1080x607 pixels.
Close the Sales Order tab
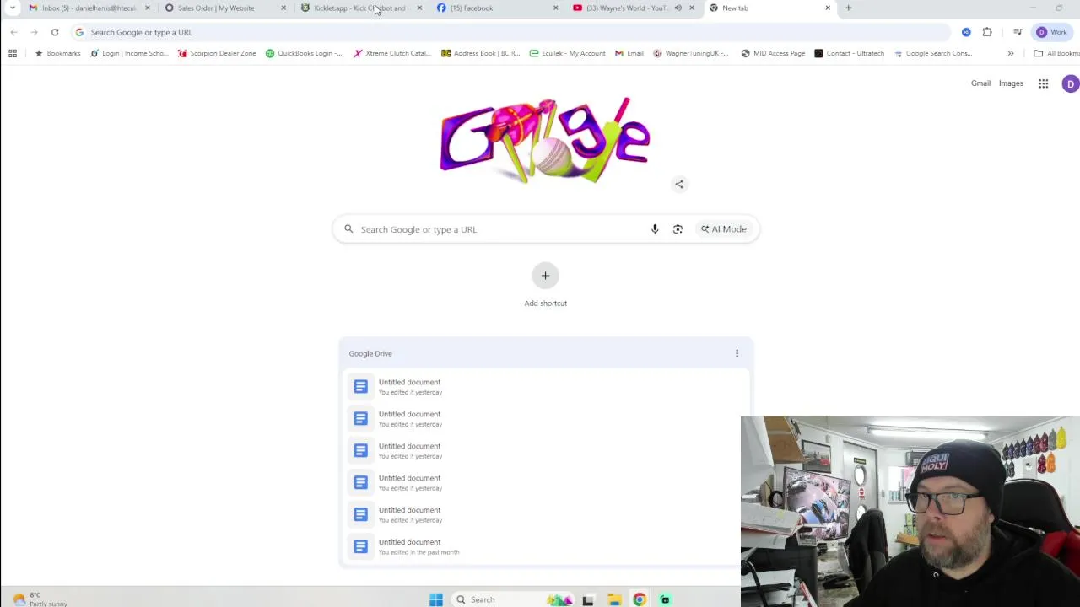(283, 8)
